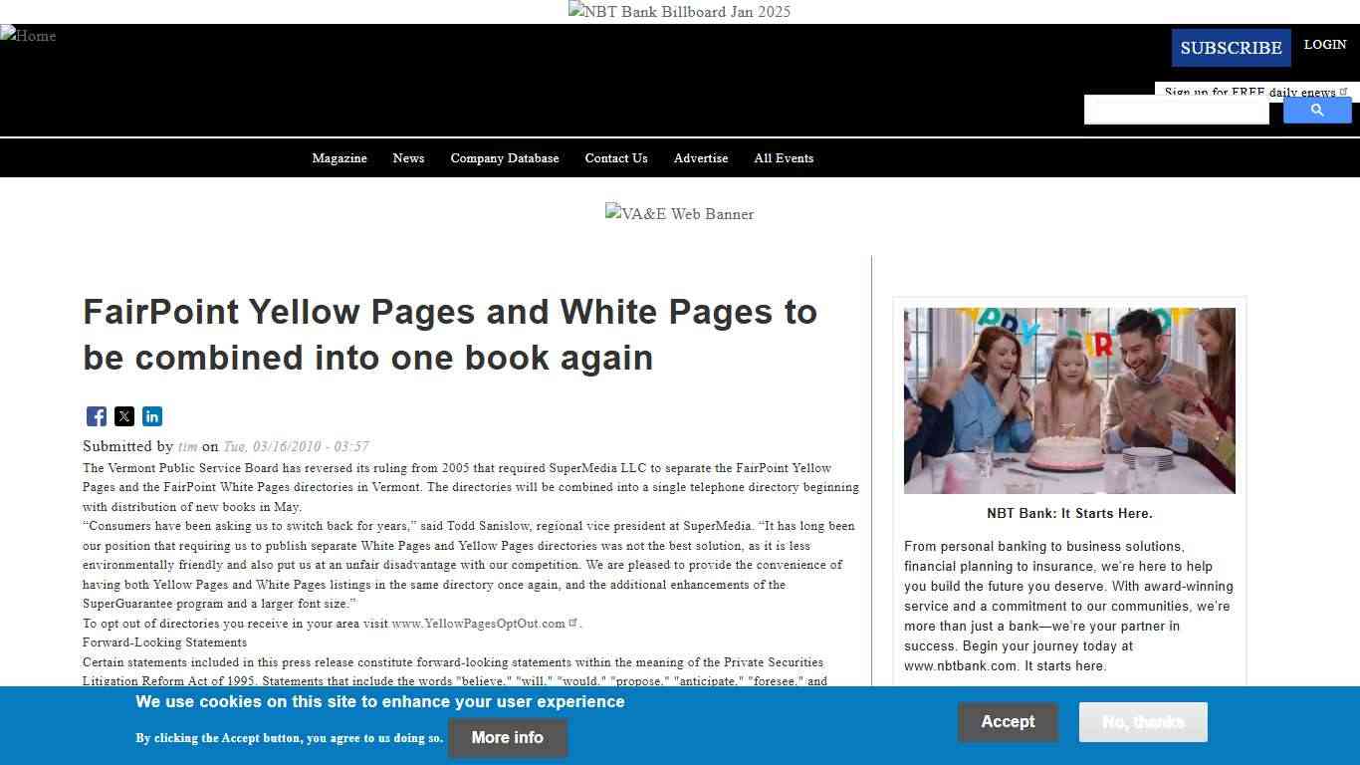Click the SUBSCRIBE button

point(1231,47)
